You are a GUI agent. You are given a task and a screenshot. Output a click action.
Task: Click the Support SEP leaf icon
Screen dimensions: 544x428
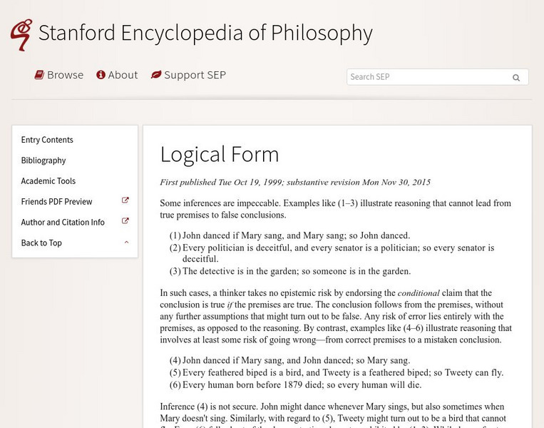156,75
